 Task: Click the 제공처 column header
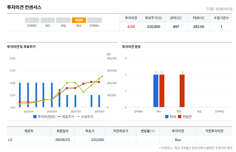(x=29, y=131)
